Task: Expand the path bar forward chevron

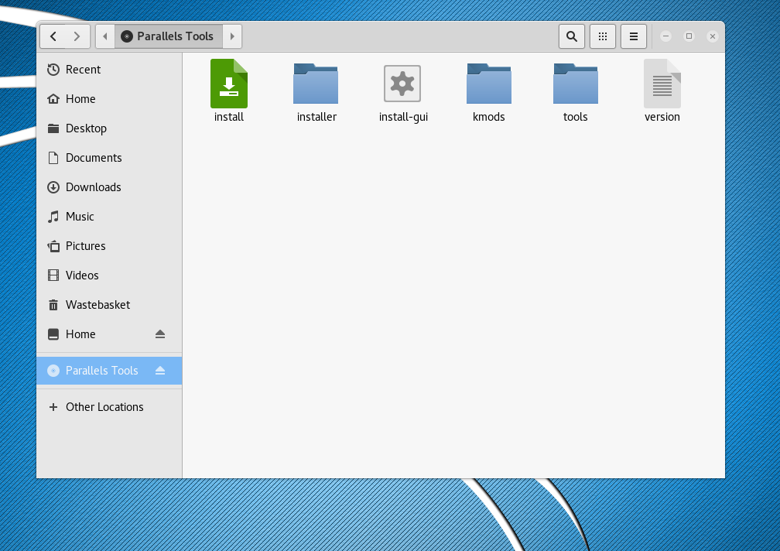Action: tap(232, 36)
